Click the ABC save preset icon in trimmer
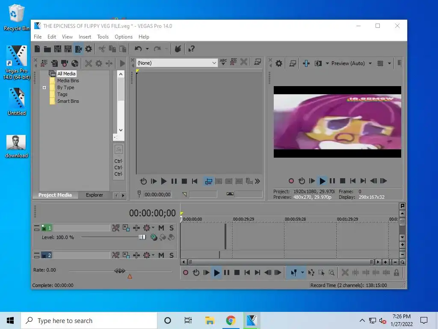438x329 pixels. 223,62
